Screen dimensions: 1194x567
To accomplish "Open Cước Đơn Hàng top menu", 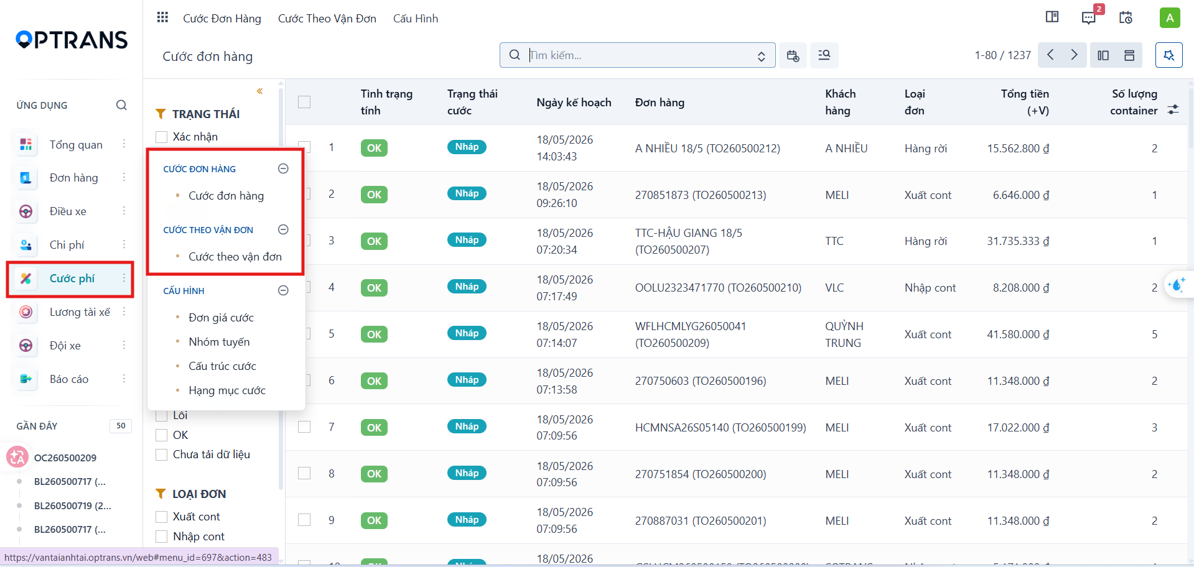I will (222, 19).
